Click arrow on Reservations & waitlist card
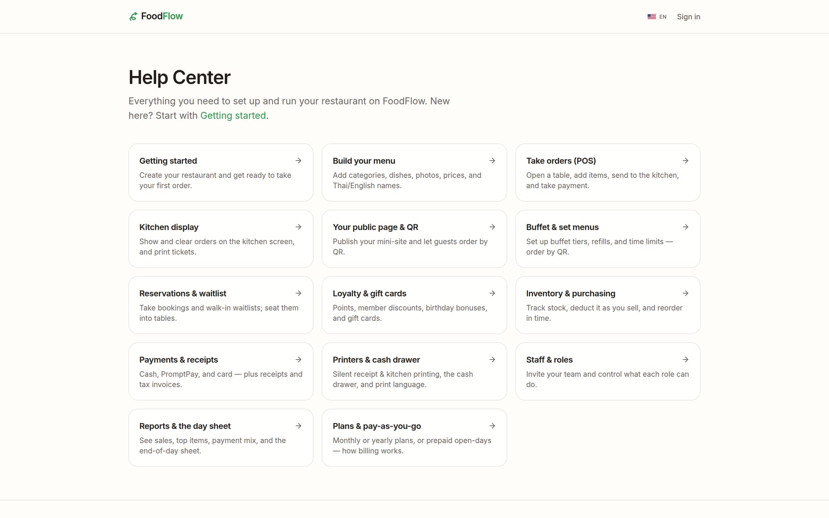Viewport: 829px width, 518px height. tap(298, 293)
